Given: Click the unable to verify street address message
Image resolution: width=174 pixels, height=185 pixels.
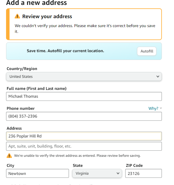Looking at the screenshot, I should click(77, 156).
